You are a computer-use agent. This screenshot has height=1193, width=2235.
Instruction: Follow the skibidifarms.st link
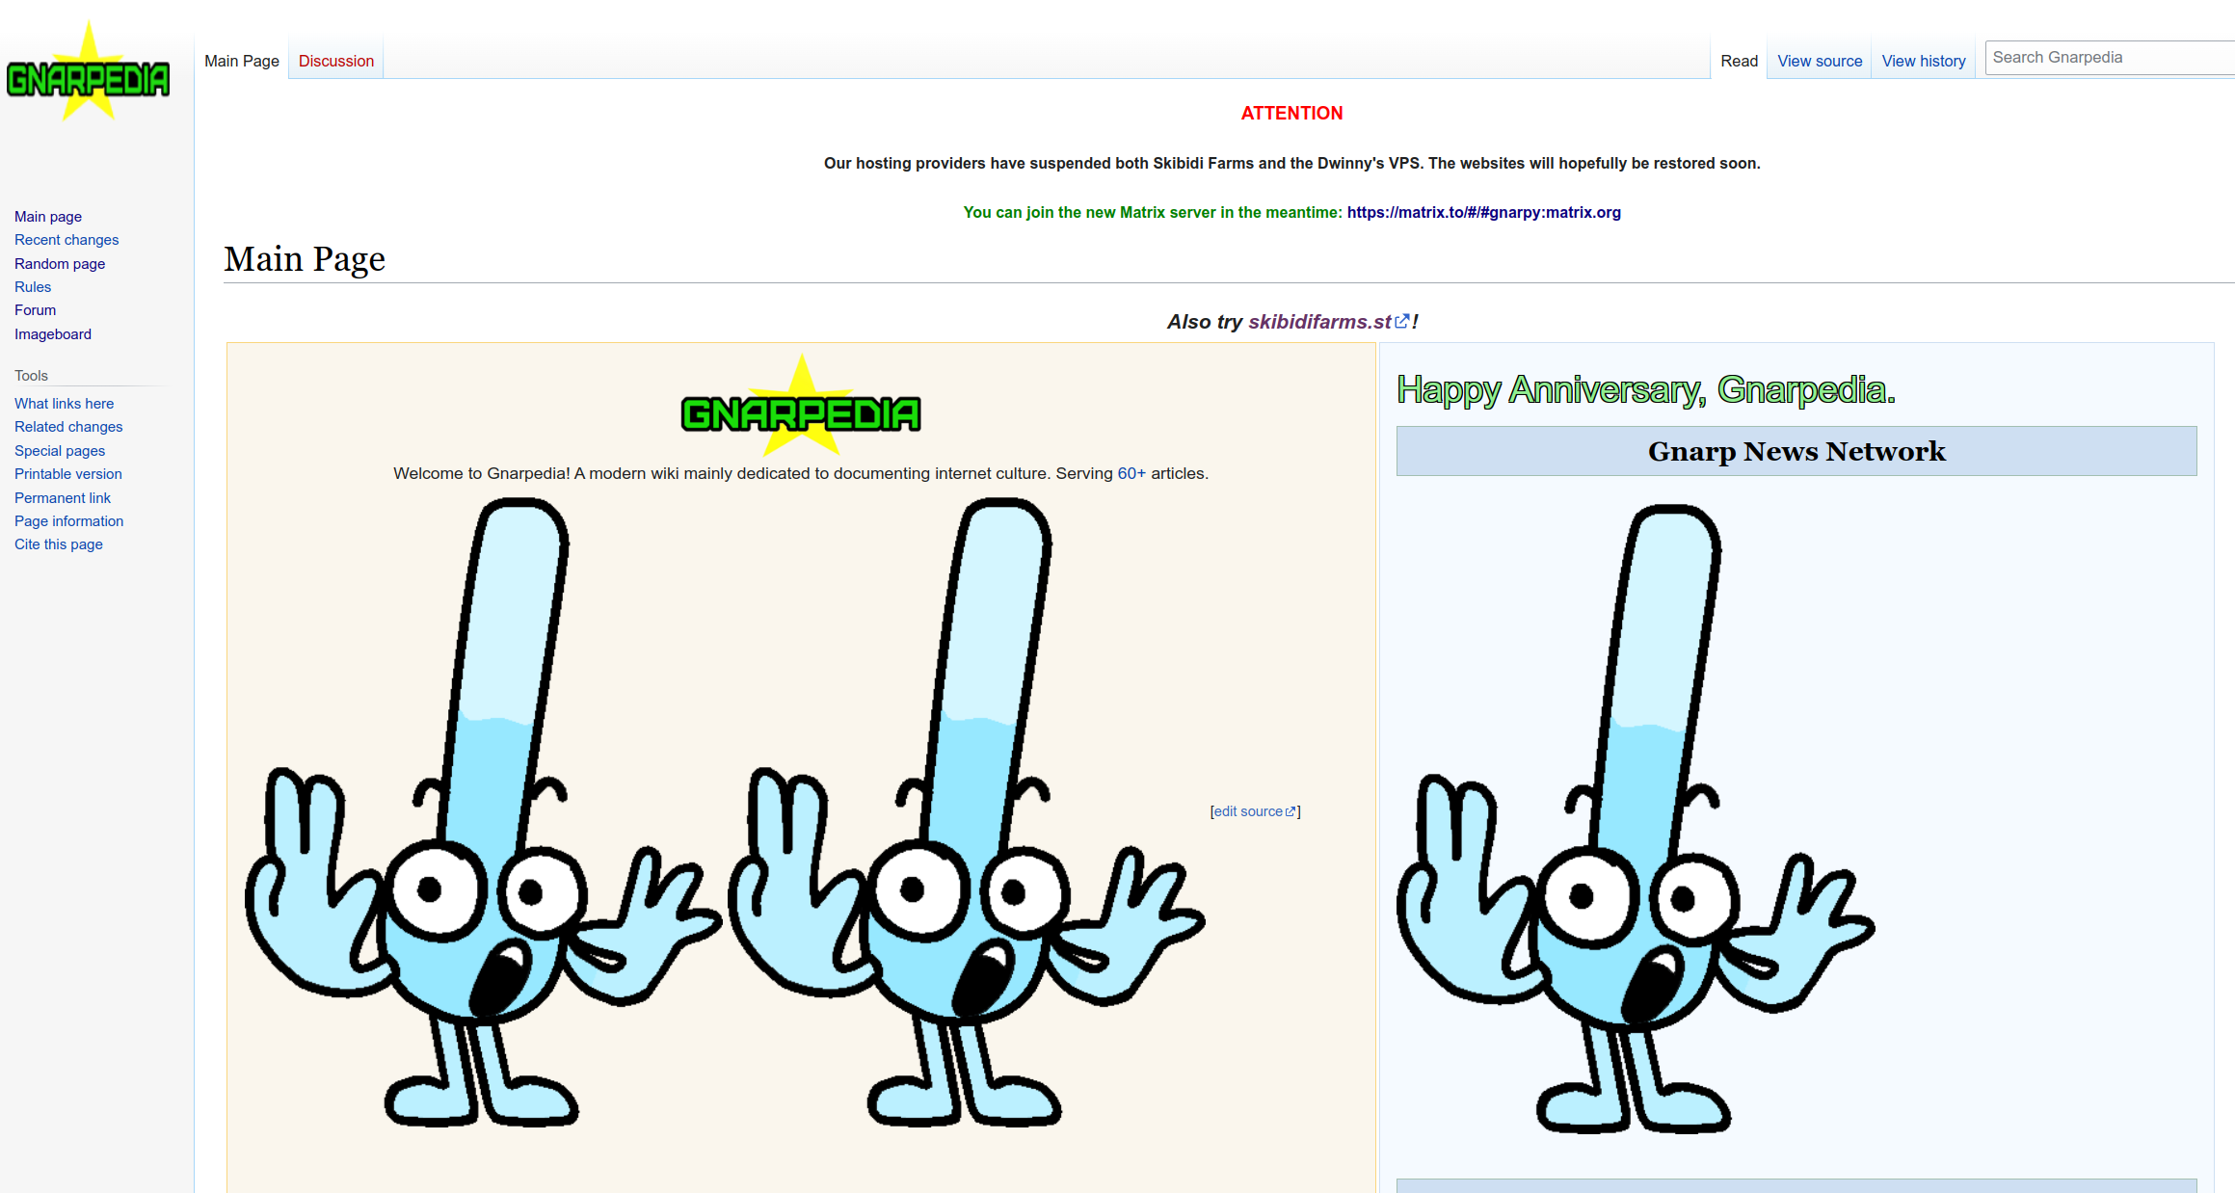pos(1319,322)
